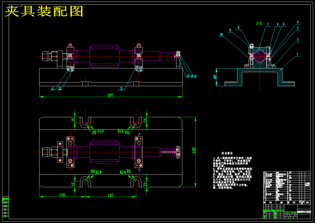The height and width of the screenshot is (223, 315).
Task: Select part balloon number 3
Action: 298,28
